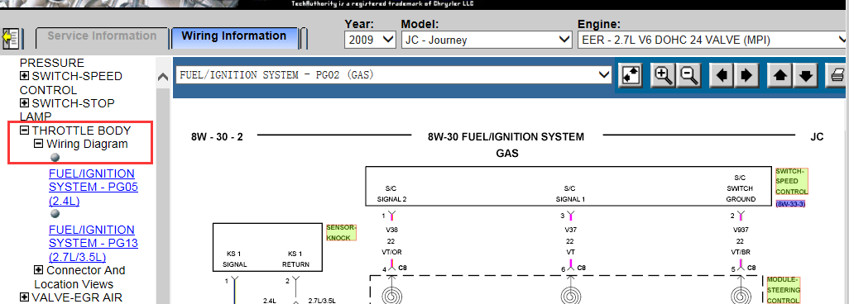Click the bullet beside PG05 (2.4L) link

[x=55, y=158]
